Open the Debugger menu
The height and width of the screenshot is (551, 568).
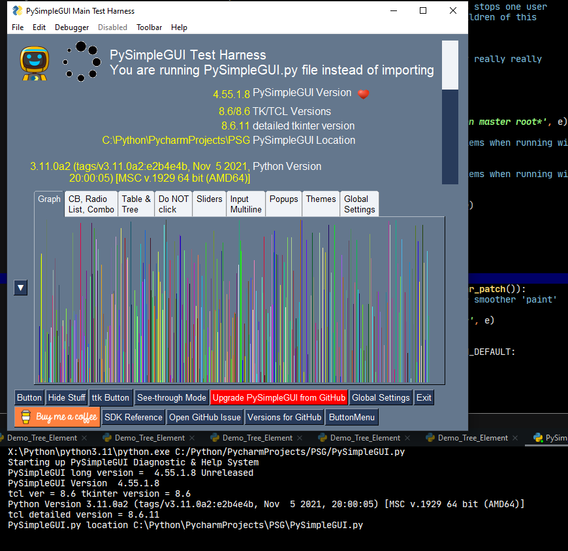click(x=71, y=27)
